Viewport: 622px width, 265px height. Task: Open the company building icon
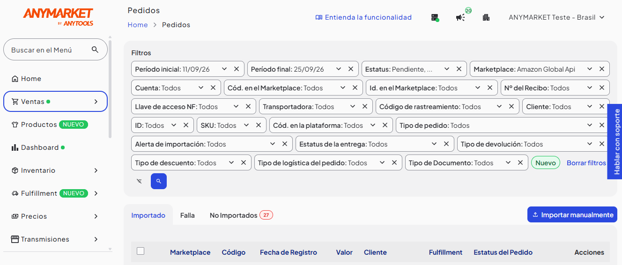486,17
